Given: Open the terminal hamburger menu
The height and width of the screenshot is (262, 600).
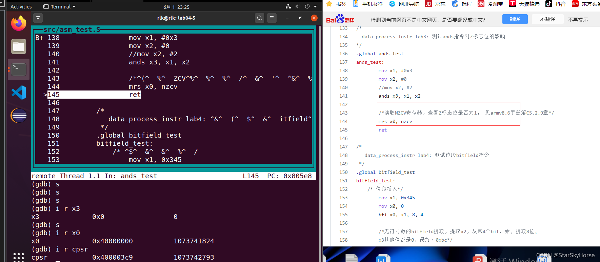Looking at the screenshot, I should click(272, 18).
